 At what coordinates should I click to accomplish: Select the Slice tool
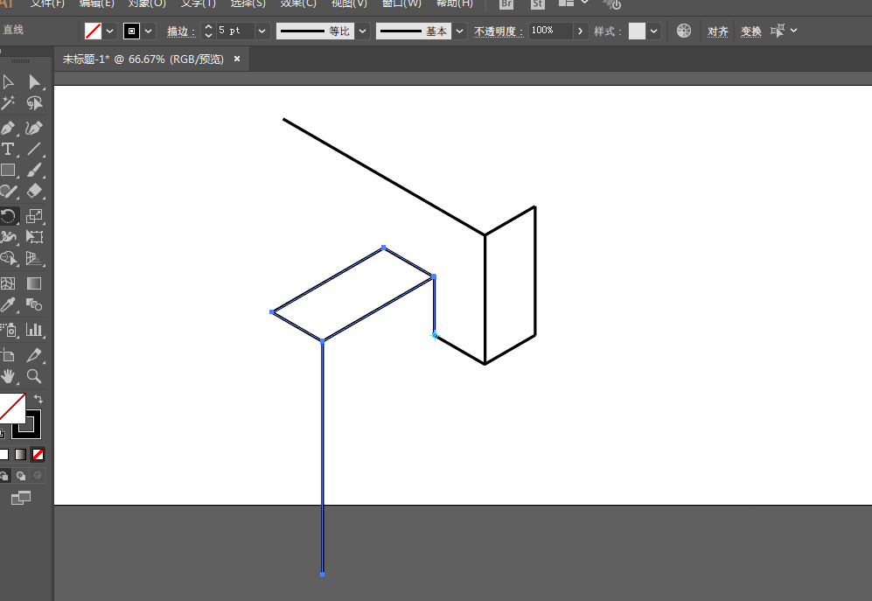[x=34, y=355]
